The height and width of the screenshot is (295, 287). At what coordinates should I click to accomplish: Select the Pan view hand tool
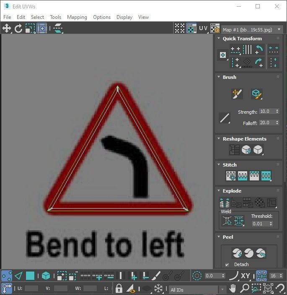233,288
